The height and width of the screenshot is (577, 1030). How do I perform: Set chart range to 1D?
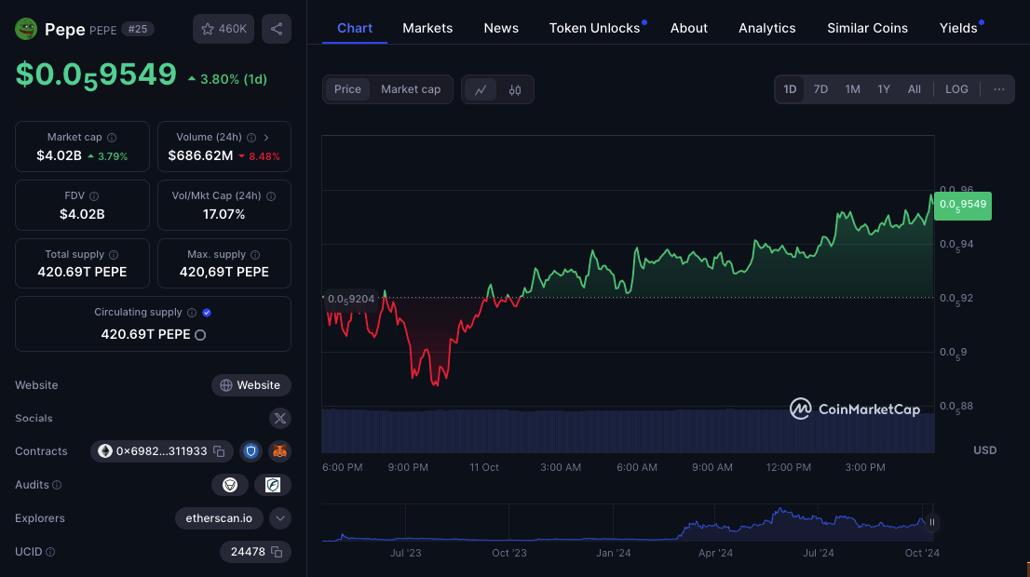(790, 89)
